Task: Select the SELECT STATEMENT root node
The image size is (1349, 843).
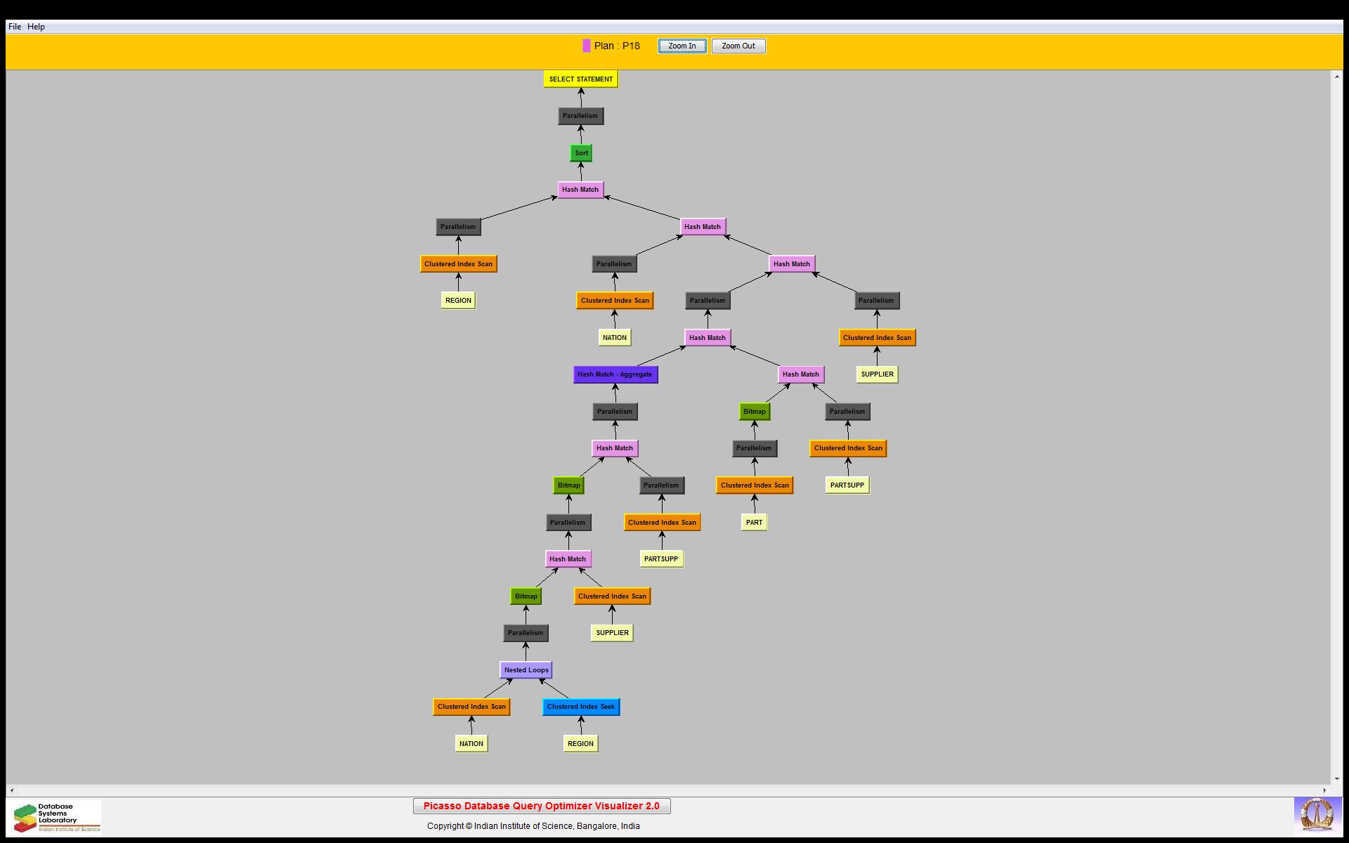Action: click(x=580, y=79)
